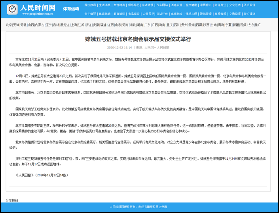Viewport: 279px width, 213px height.
Task: Choose the 上海 region link
Action: (74, 25)
